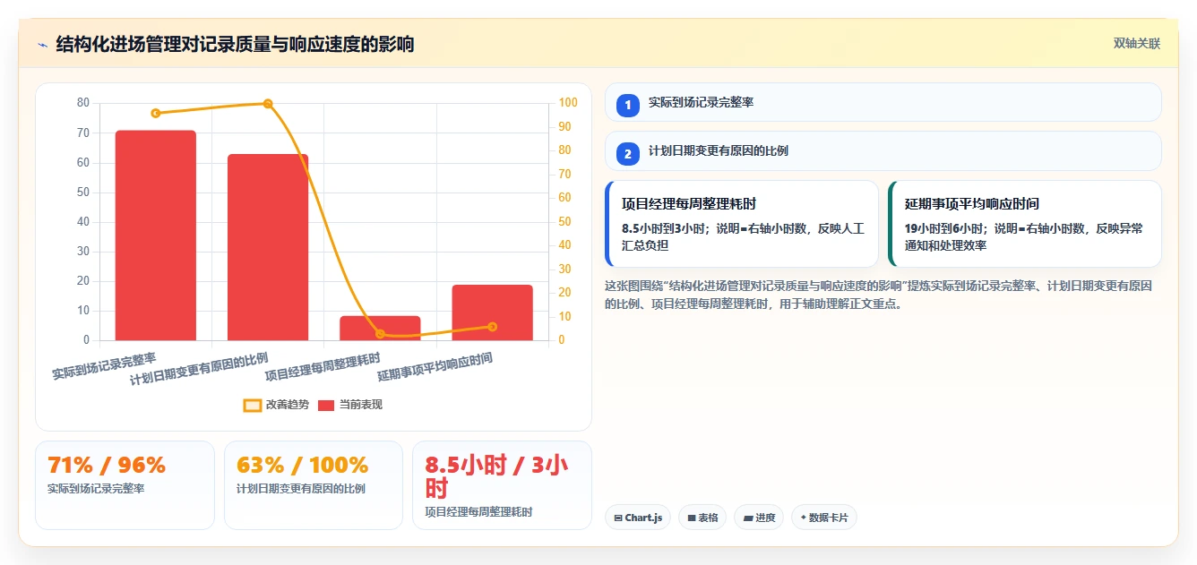Screen dimensions: 1197x565
Task: Click the x-axis label 延期事项平均响应时间
Action: (435, 367)
